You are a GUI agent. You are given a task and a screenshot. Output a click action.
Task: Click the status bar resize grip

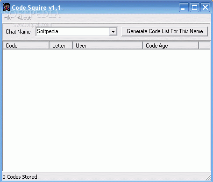click(208, 177)
